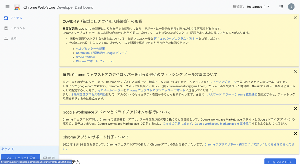
Task: Click the person icon beside アカウント
Action: (x=6, y=28)
